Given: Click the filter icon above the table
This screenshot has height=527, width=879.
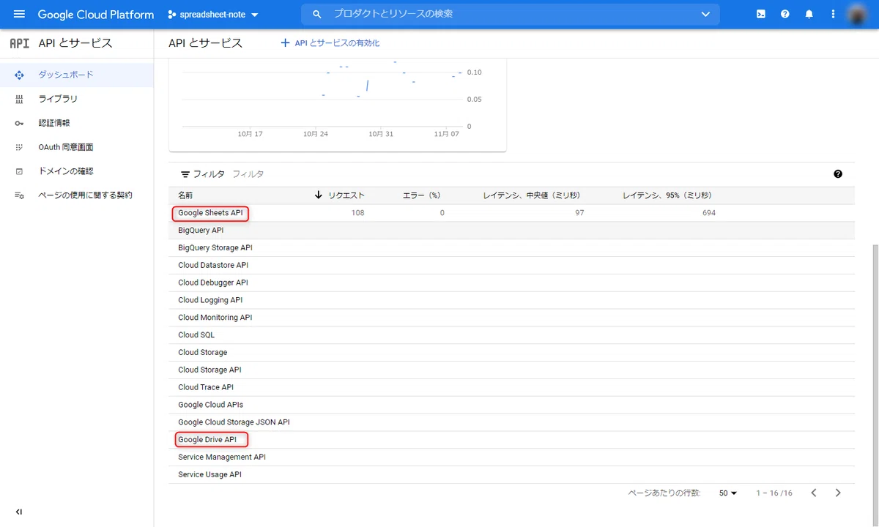Looking at the screenshot, I should (185, 174).
